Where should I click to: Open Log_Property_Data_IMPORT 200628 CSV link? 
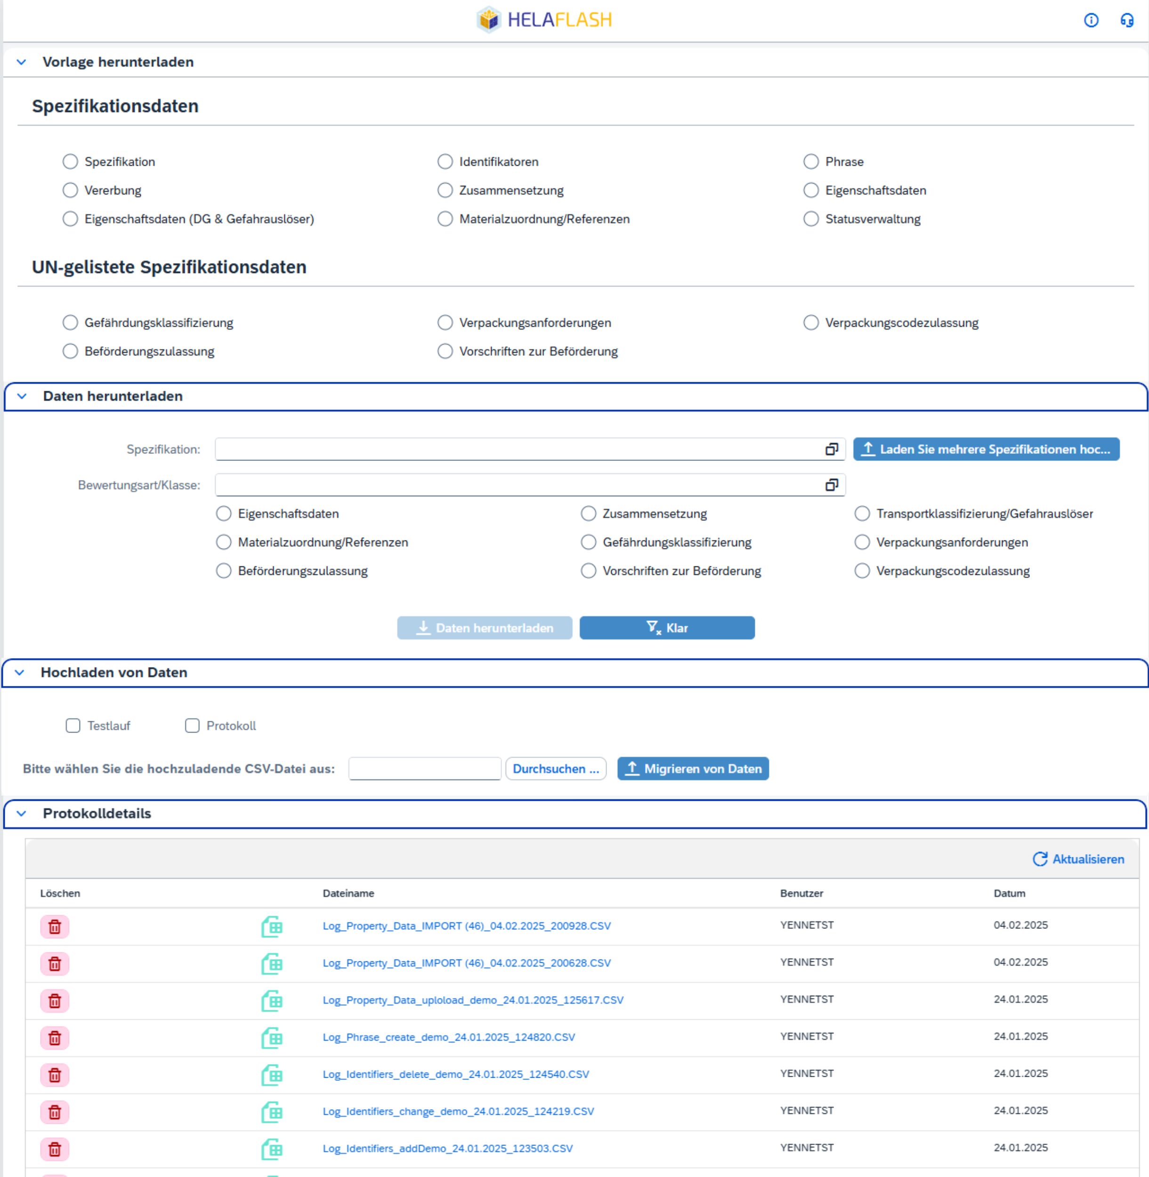[467, 963]
